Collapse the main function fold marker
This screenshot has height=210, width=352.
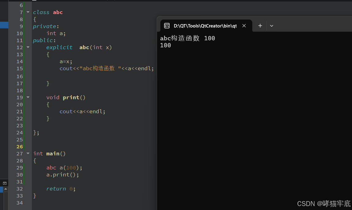(x=27, y=153)
